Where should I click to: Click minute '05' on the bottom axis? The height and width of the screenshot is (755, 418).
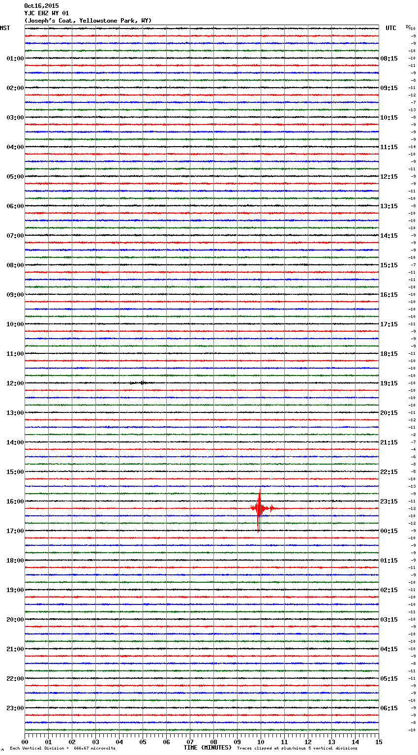(x=143, y=742)
